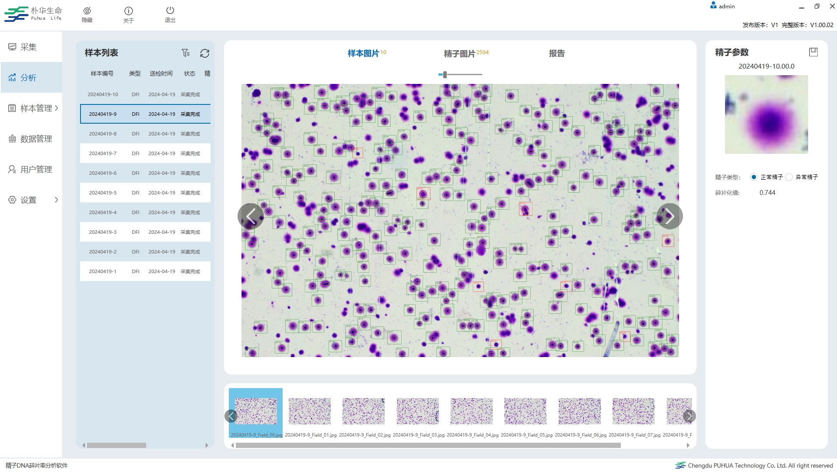The width and height of the screenshot is (837, 472).
Task: Switch to the Sperm Images (精子图片) tab
Action: tap(459, 53)
